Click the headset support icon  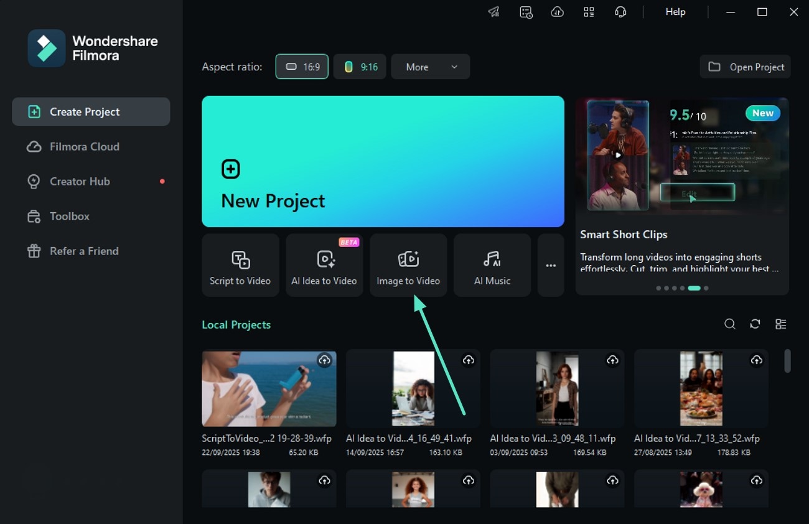tap(620, 12)
